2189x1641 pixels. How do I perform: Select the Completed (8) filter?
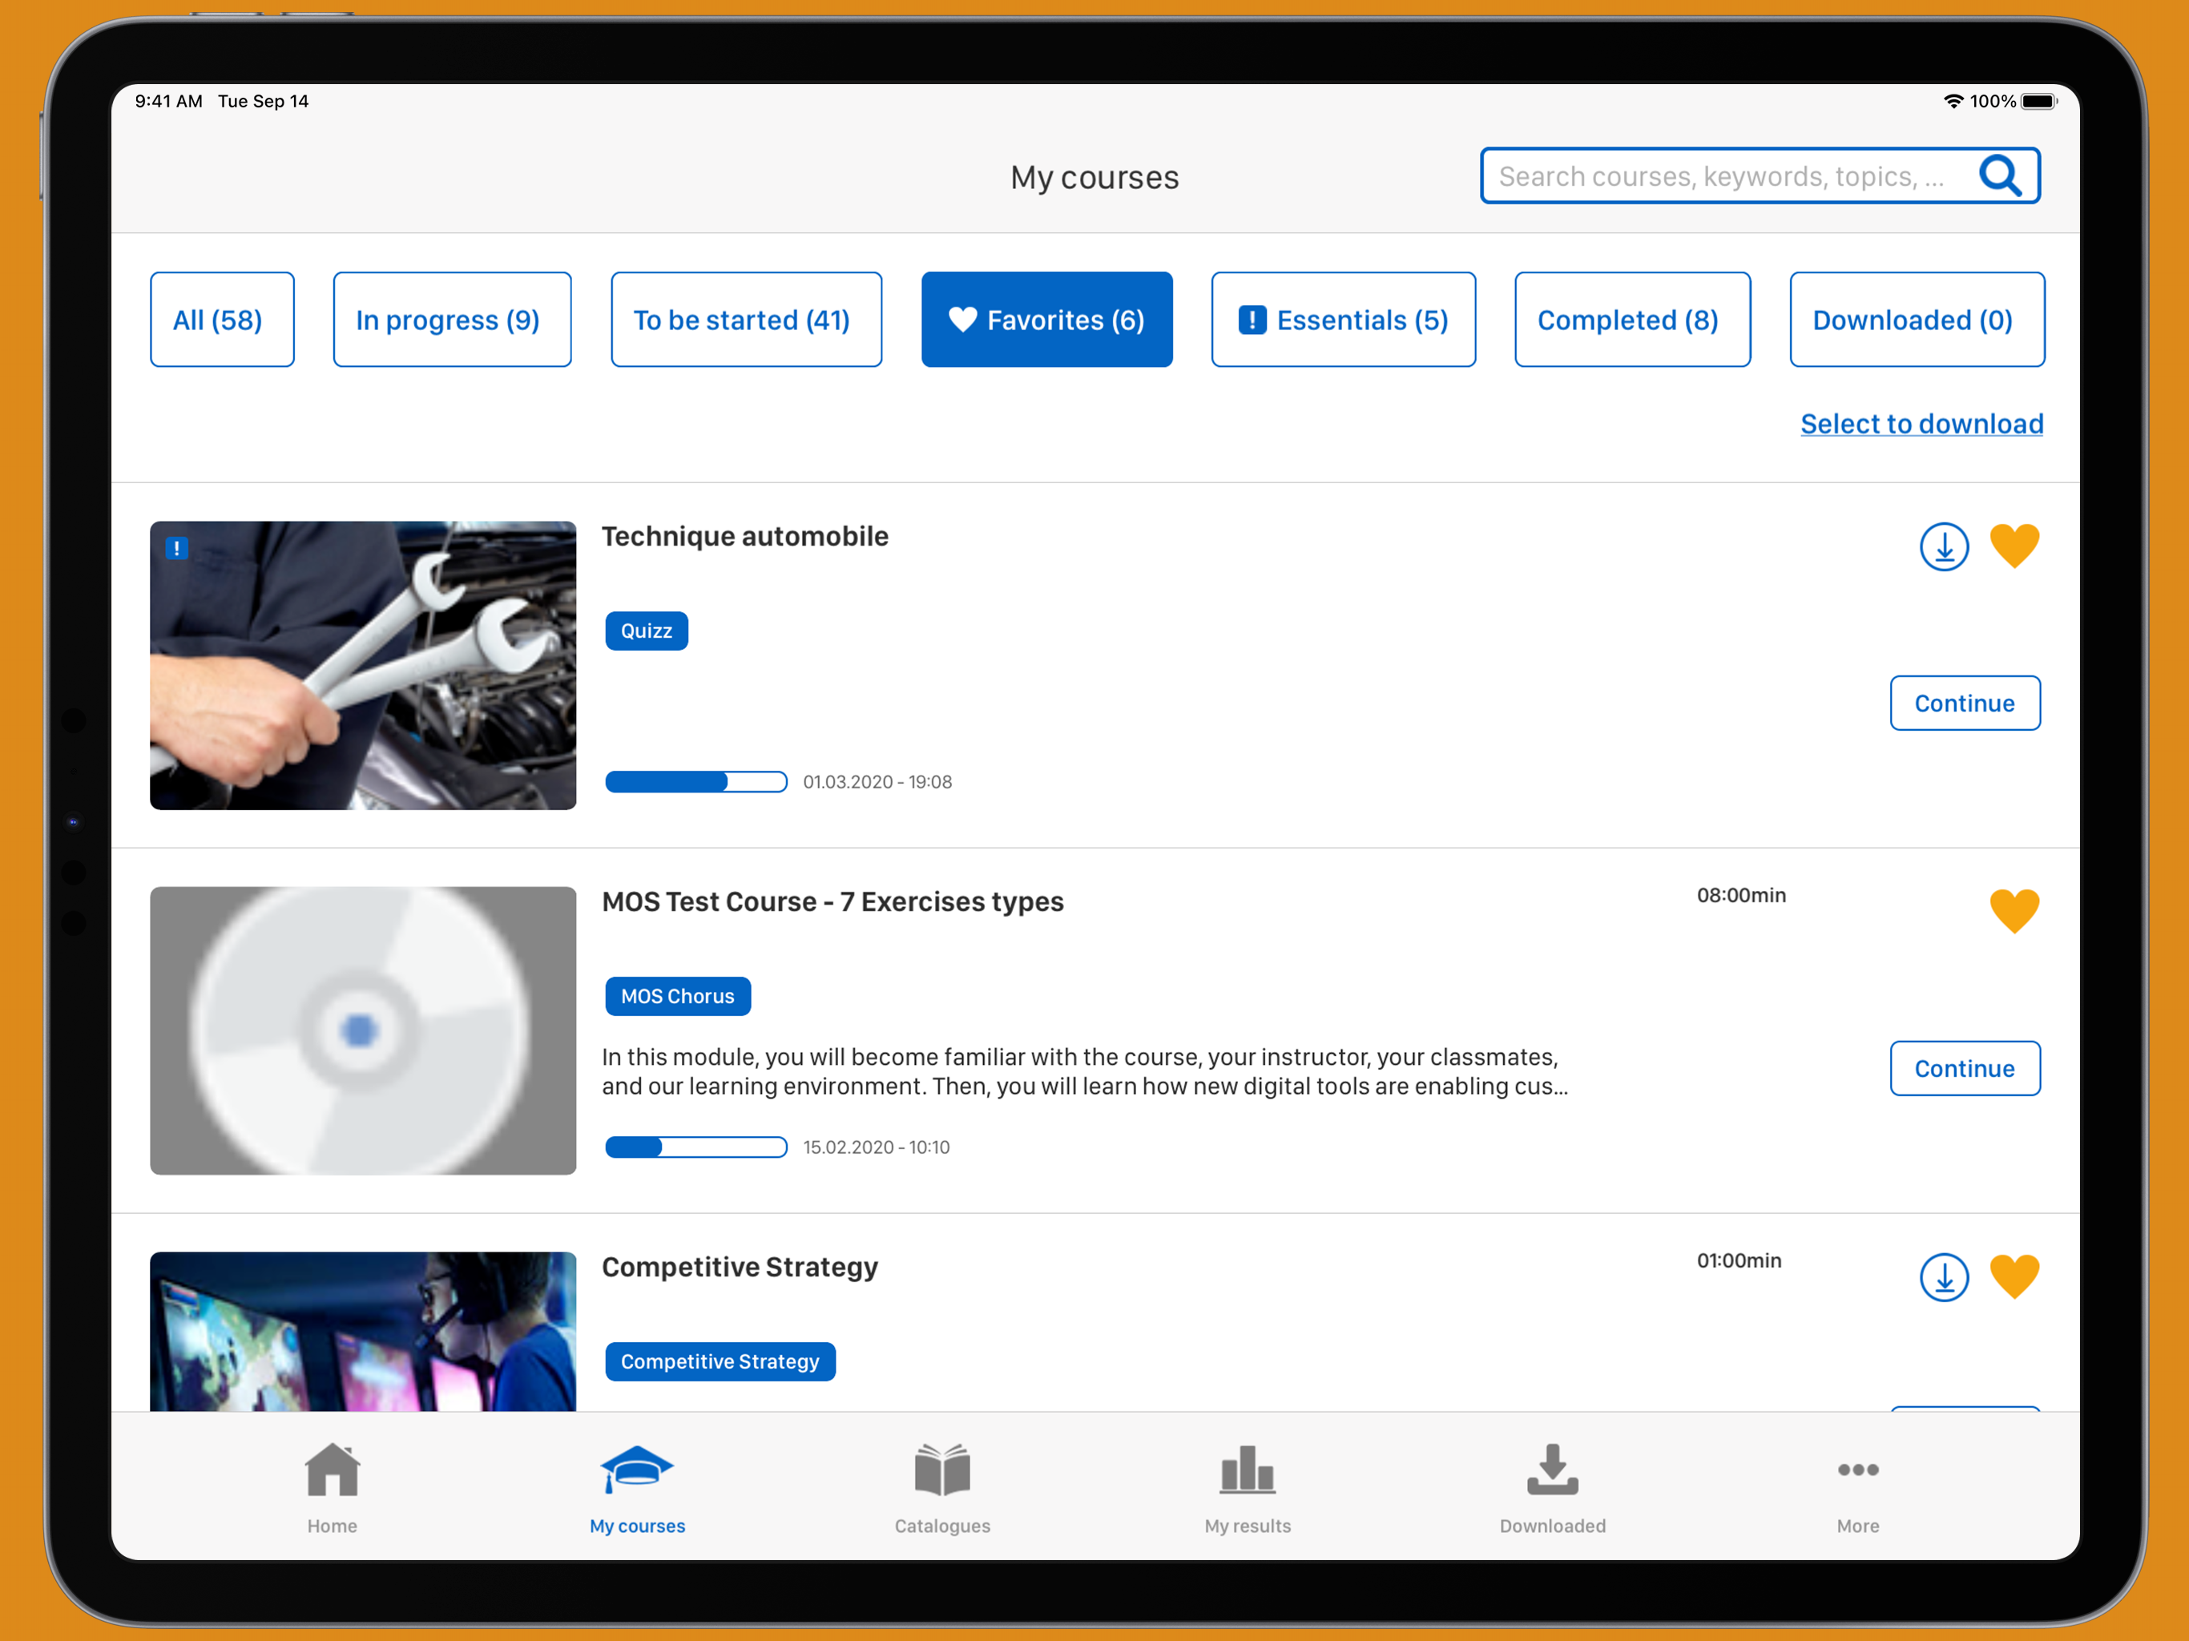click(1632, 320)
